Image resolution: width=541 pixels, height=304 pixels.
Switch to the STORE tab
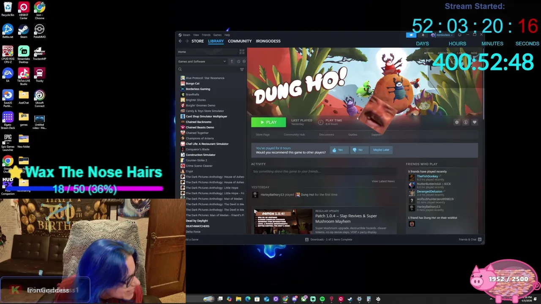point(197,41)
